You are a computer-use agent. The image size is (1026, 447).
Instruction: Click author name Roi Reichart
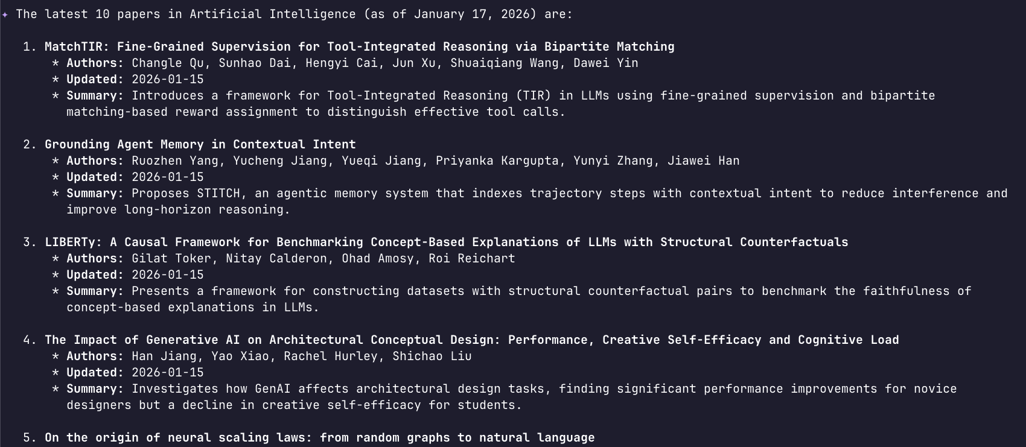point(471,258)
